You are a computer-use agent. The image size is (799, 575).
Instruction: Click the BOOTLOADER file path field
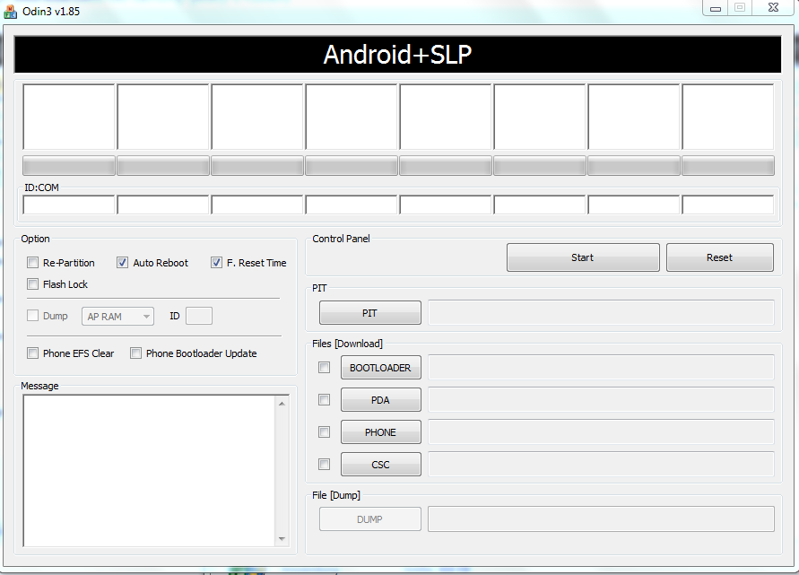click(x=602, y=367)
